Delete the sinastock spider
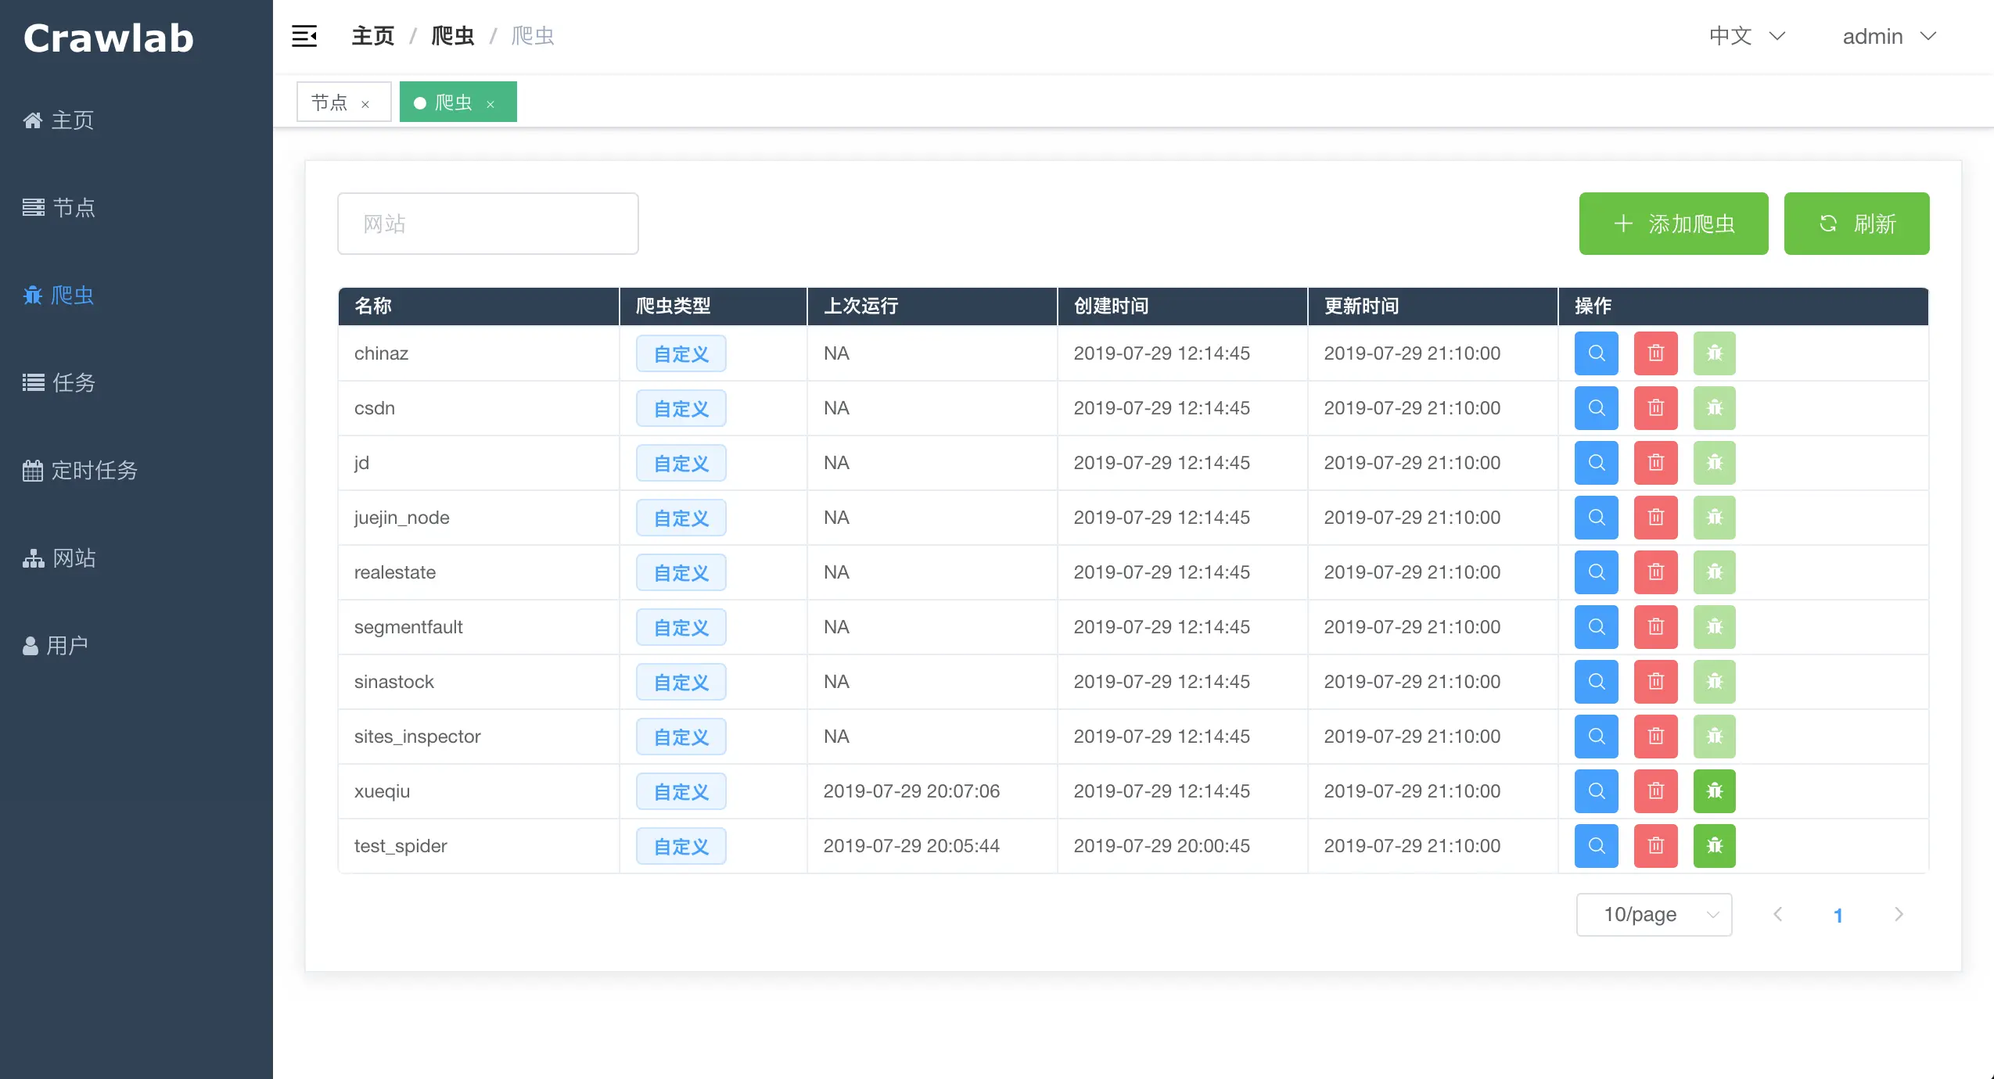 pos(1655,682)
